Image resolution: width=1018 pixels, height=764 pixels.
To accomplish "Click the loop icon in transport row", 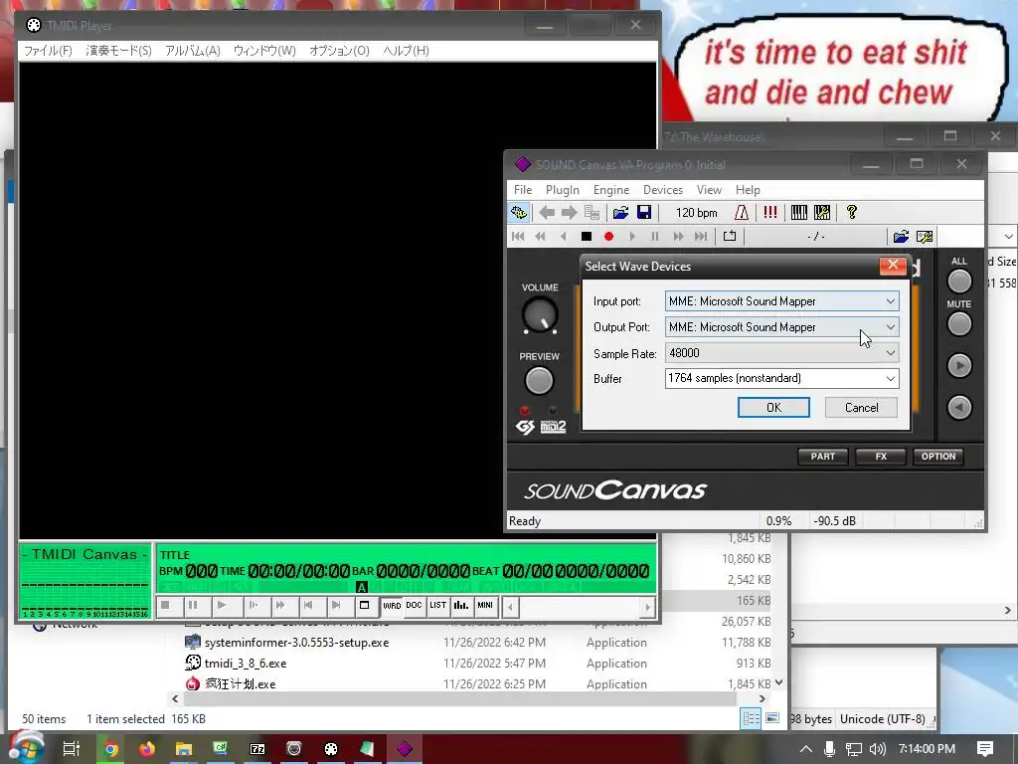I will click(x=730, y=237).
